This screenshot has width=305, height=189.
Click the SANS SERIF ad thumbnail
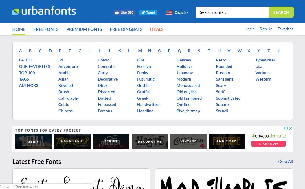[72, 141]
